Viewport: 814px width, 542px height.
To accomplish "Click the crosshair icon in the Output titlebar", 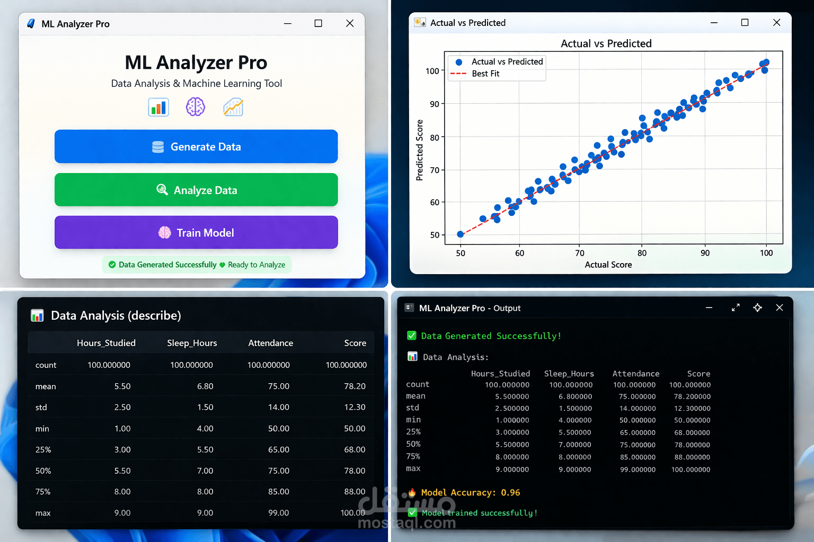I will coord(757,308).
